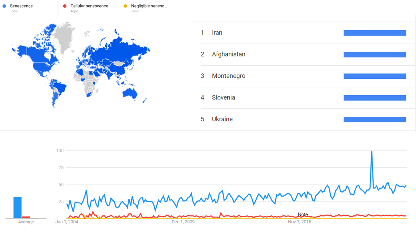
Task: Select the Cellular senescence topic term
Action: click(89, 6)
